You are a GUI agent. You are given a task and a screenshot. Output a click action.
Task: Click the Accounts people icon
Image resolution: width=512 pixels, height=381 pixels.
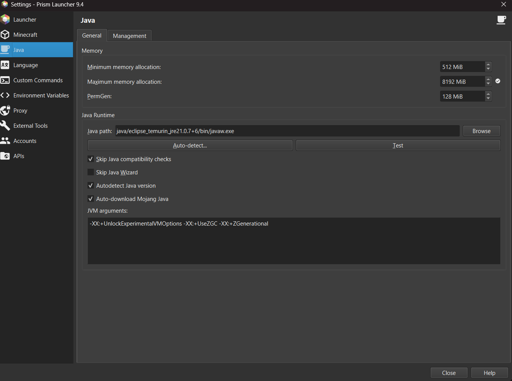pyautogui.click(x=5, y=141)
